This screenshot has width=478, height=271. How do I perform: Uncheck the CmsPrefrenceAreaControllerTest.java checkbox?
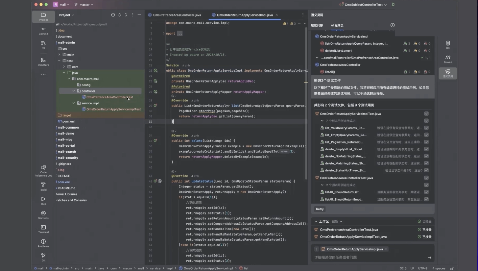pos(426,178)
